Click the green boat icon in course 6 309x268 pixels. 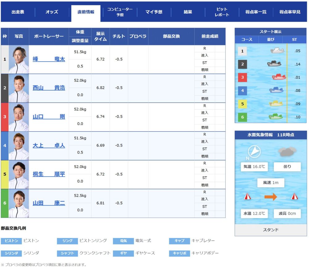[276, 117]
